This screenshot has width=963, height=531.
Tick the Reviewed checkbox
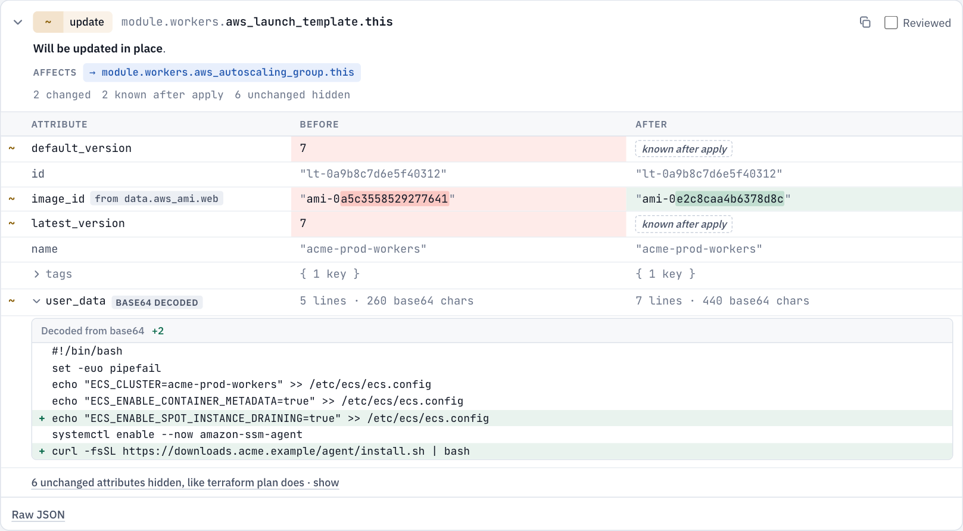(x=891, y=23)
